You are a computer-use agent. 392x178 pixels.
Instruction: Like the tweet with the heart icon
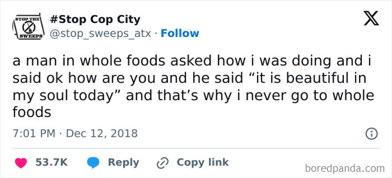click(x=20, y=162)
